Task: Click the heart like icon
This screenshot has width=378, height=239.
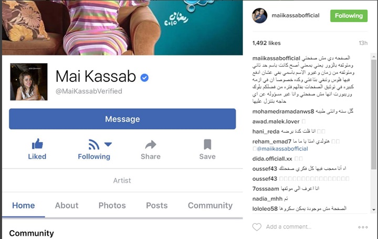Action: click(x=257, y=227)
